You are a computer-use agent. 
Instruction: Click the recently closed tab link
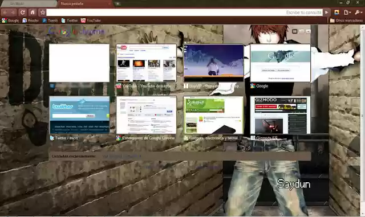tap(121, 156)
